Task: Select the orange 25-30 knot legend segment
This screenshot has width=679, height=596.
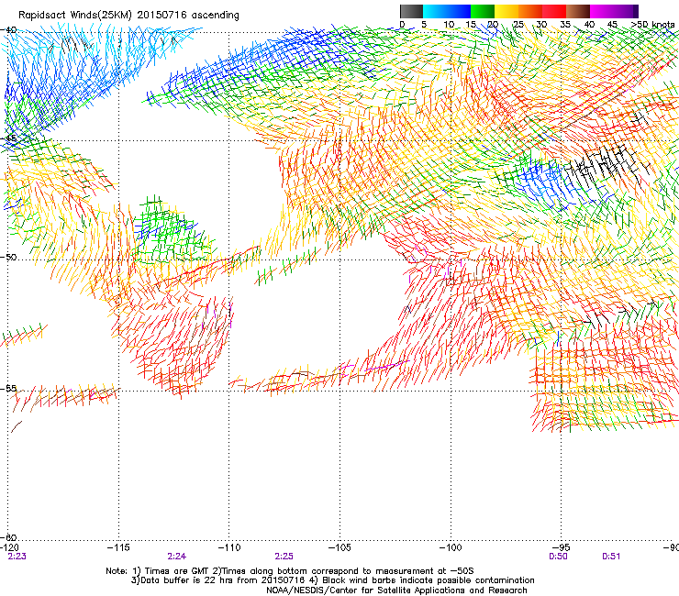Action: (x=530, y=11)
